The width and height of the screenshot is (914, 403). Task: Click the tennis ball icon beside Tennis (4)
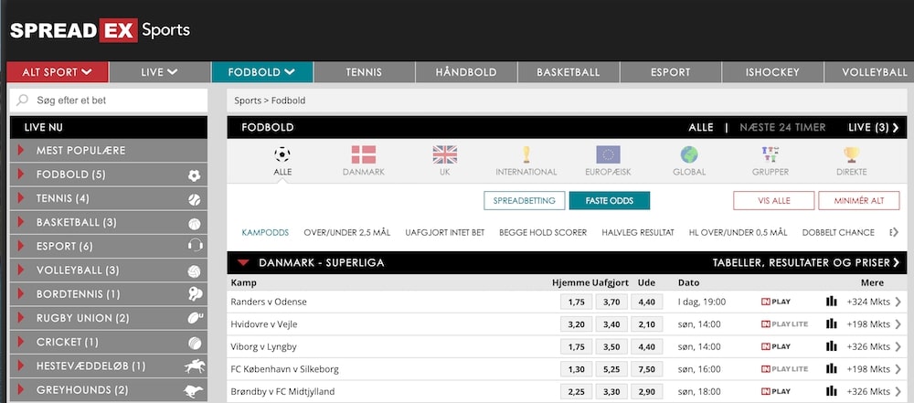coord(194,199)
